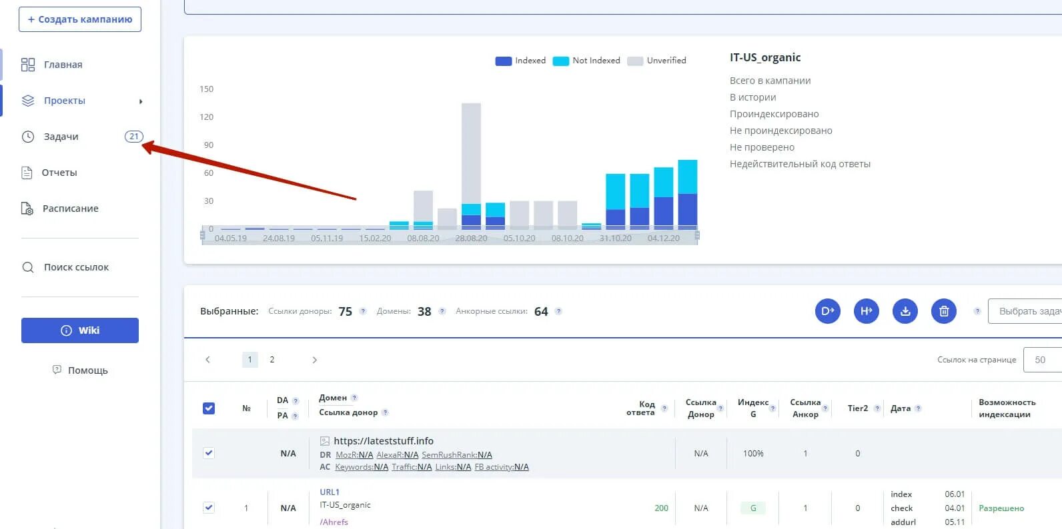Click the /Ahrefs link
Image resolution: width=1062 pixels, height=529 pixels.
tap(334, 522)
